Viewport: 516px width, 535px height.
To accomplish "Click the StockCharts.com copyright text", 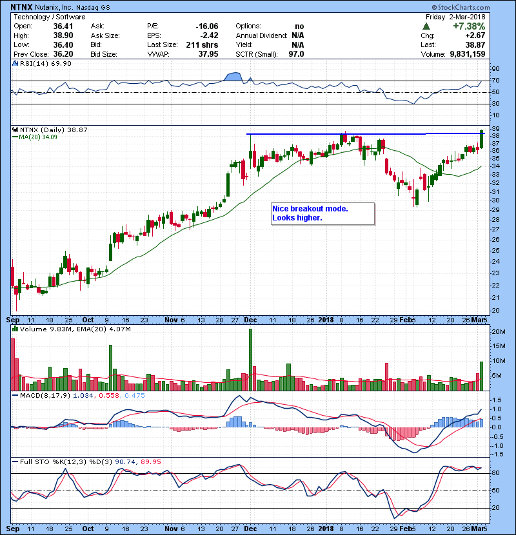I will (461, 7).
